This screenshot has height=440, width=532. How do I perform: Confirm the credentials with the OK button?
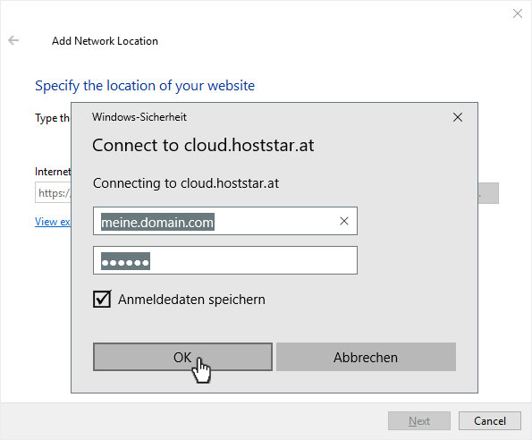coord(182,357)
